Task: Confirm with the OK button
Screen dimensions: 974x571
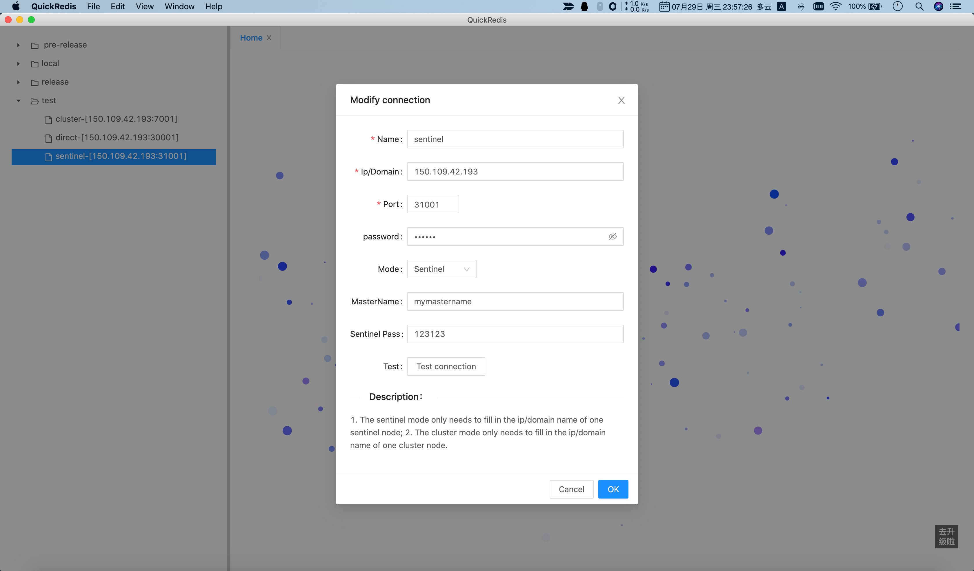Action: (613, 489)
